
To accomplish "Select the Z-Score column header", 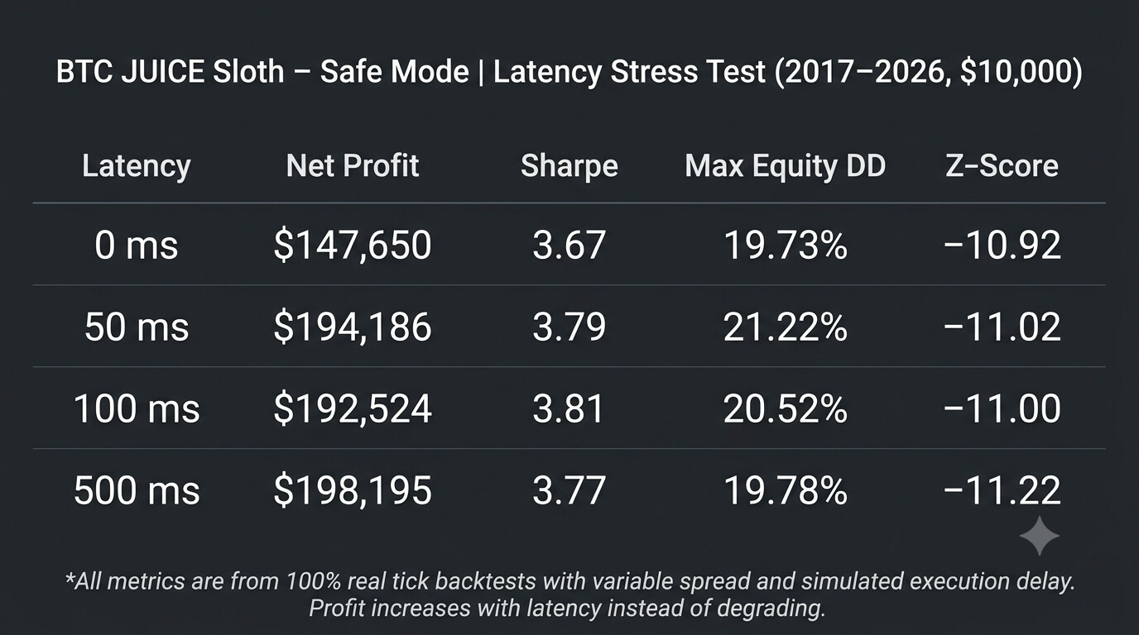I will [x=1002, y=166].
